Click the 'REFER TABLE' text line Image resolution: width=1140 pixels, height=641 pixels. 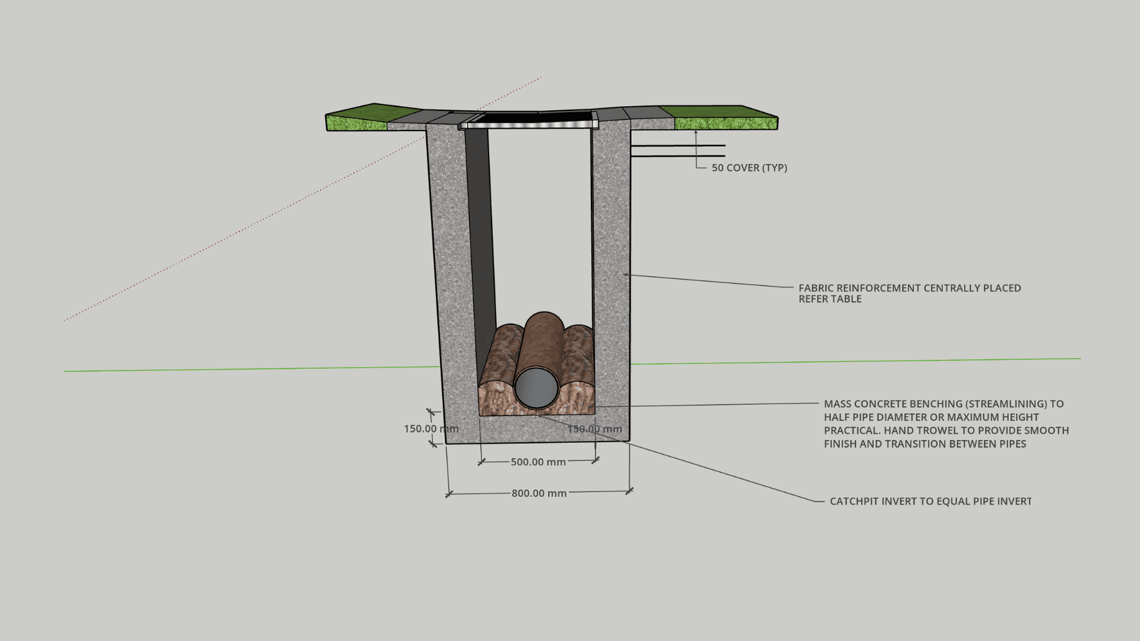click(x=829, y=299)
